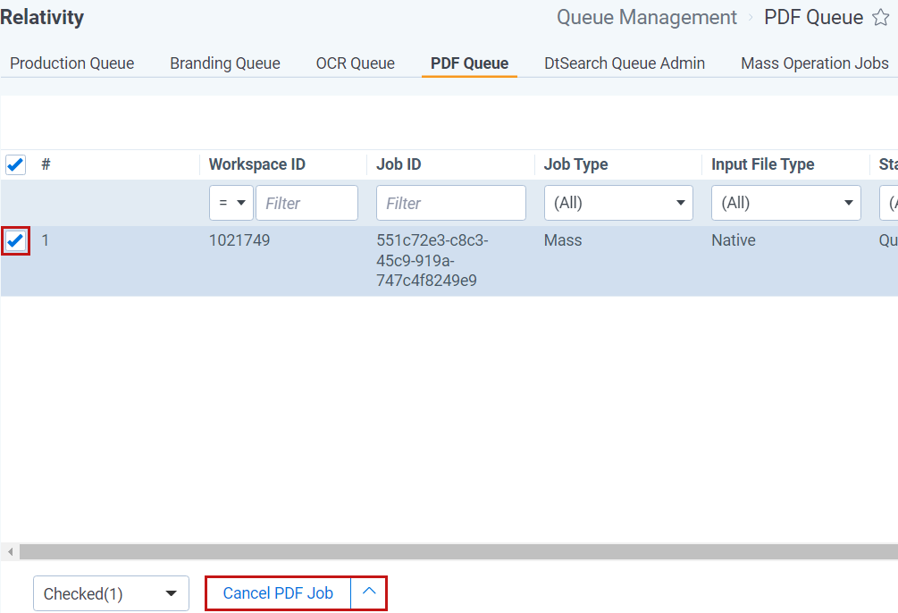Open the Workspace ID operator dropdown
The height and width of the screenshot is (613, 898).
(x=231, y=203)
